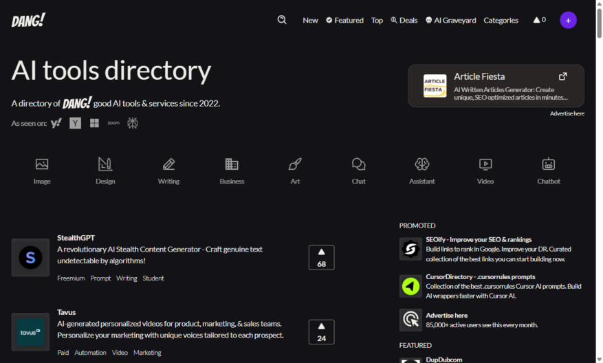The height and width of the screenshot is (363, 603).
Task: Open the Tavus title link
Action: (66, 312)
